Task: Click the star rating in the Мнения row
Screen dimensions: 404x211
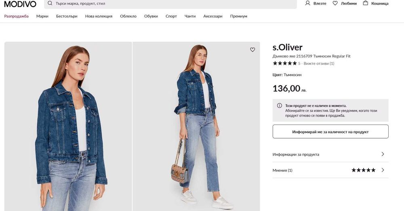Action: coord(363,170)
